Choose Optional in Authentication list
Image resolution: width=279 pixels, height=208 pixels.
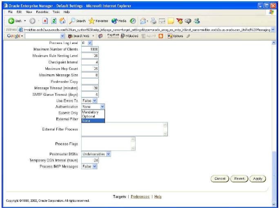[x=93, y=116]
